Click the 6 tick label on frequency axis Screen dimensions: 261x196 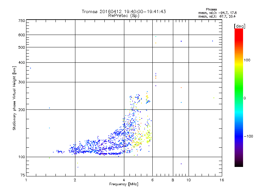pyautogui.click(x=152, y=180)
